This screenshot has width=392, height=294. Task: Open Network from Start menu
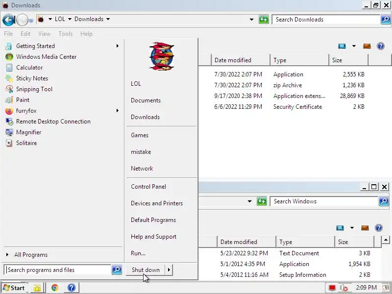[142, 169]
